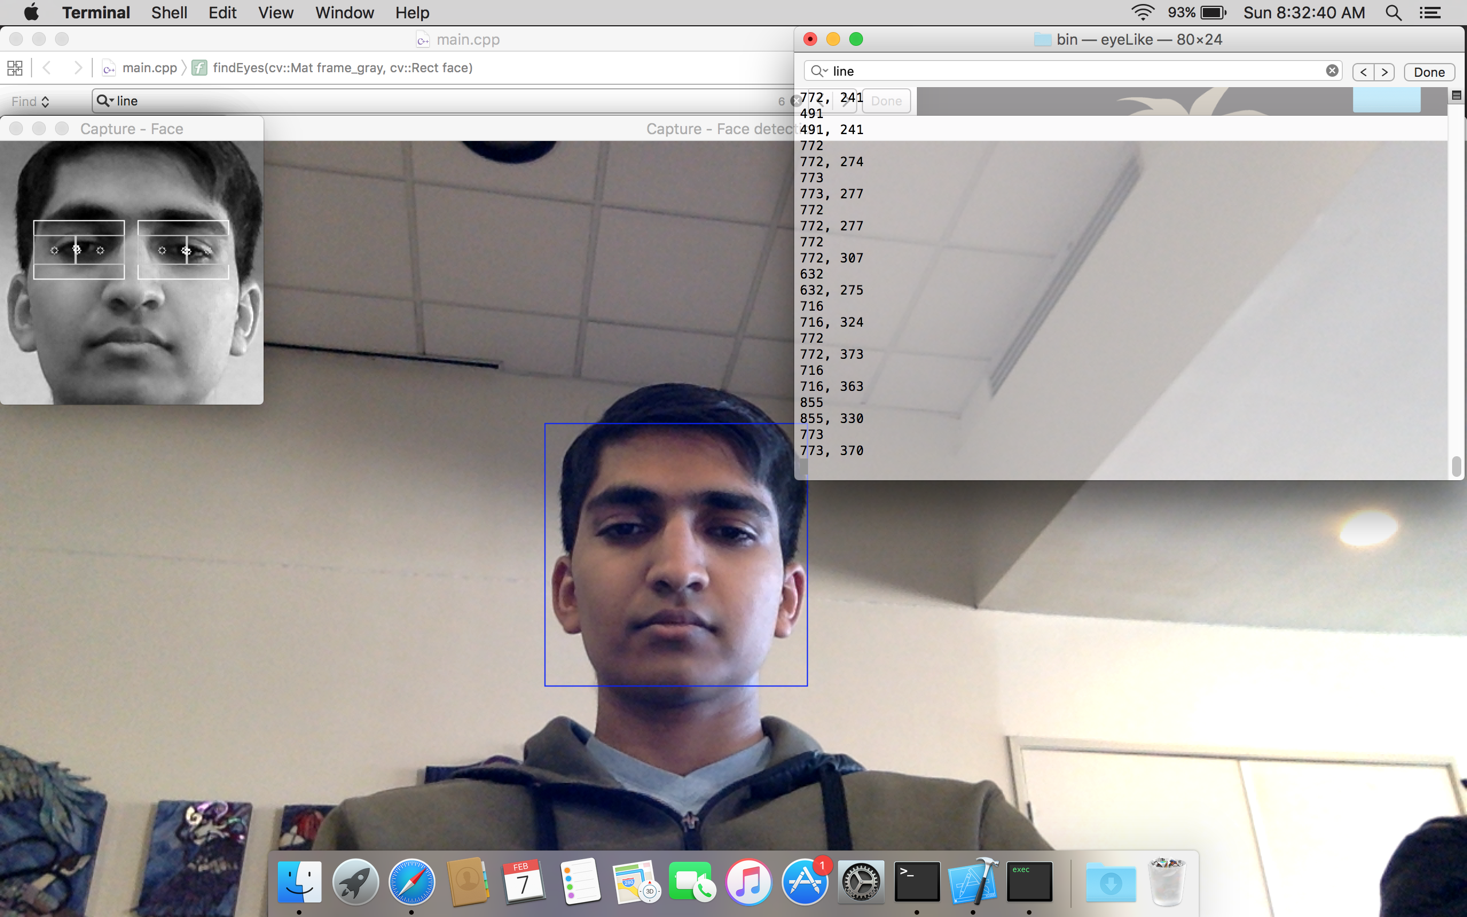1467x917 pixels.
Task: Expand the Find mode popup in Xcode
Action: click(30, 101)
